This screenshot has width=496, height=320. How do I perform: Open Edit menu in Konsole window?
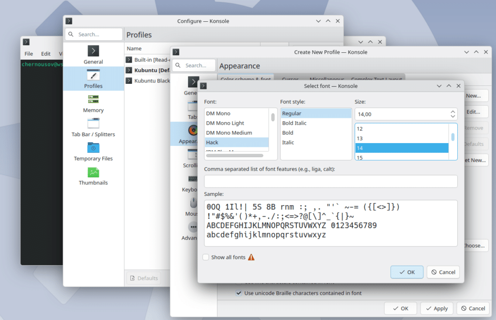pyautogui.click(x=46, y=53)
